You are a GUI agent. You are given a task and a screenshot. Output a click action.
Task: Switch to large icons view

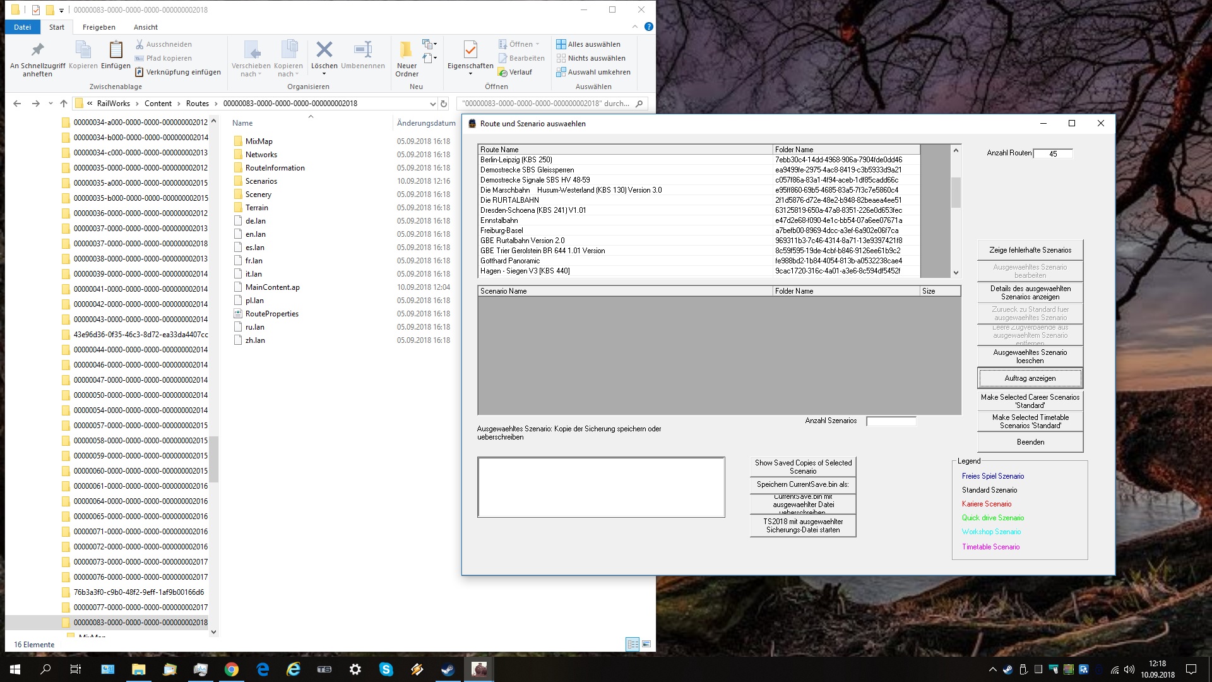point(646,644)
